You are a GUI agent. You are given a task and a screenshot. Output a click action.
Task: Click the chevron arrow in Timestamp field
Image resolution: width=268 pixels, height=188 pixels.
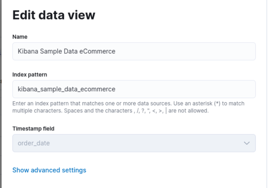point(246,143)
